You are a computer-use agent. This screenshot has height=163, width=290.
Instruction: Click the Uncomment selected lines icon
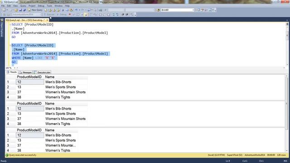click(x=117, y=14)
